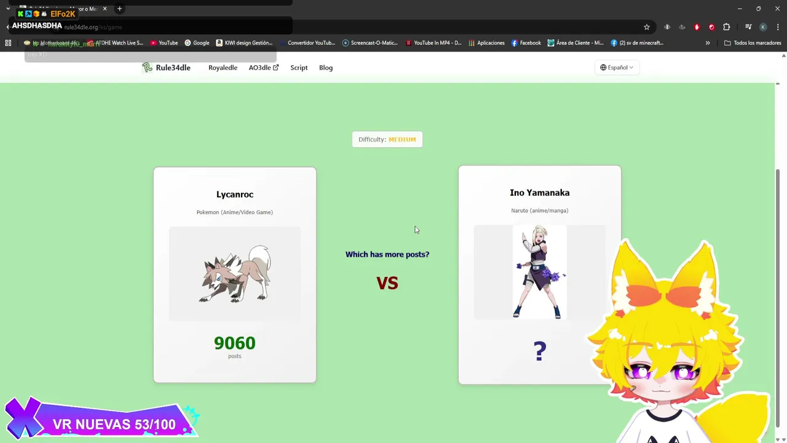This screenshot has height=443, width=787.
Task: Open the Blog page
Action: [x=326, y=68]
